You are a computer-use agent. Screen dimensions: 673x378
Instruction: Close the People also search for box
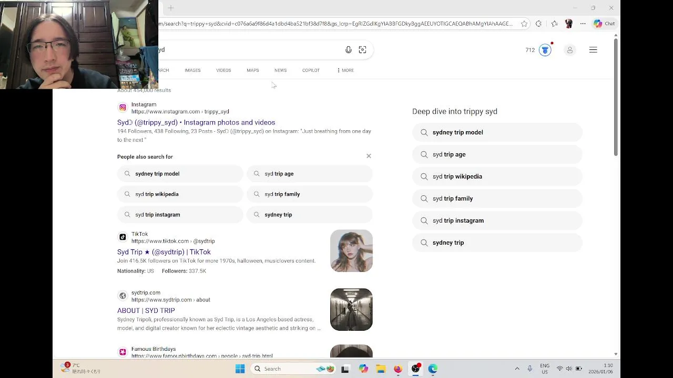[369, 156]
